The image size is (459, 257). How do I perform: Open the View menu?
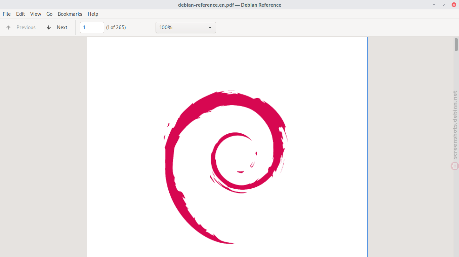tap(36, 14)
